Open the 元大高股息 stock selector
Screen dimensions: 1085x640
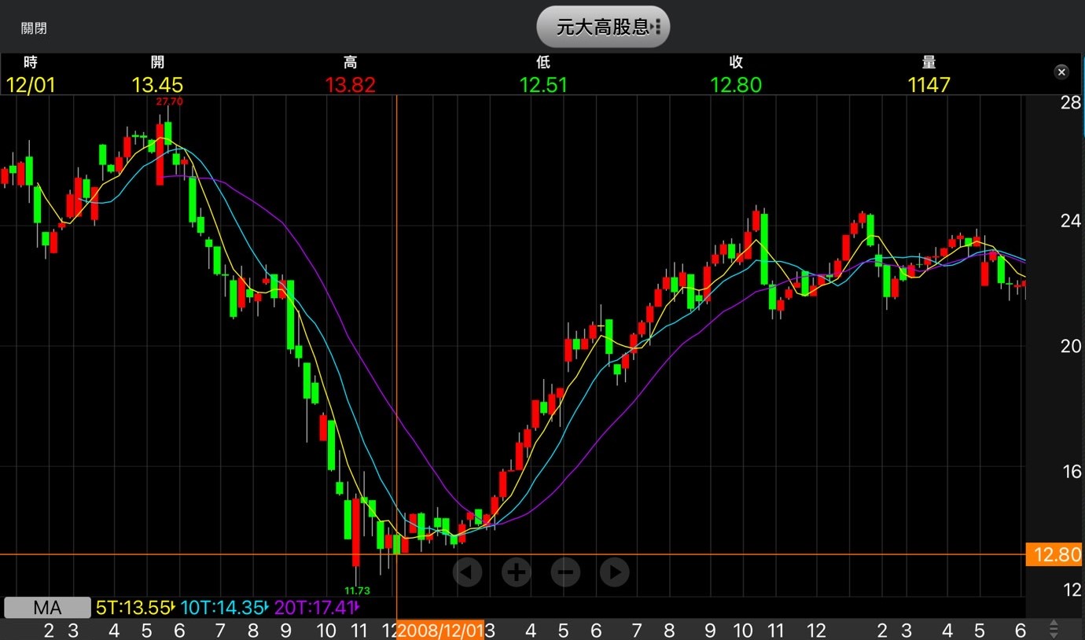(x=603, y=27)
